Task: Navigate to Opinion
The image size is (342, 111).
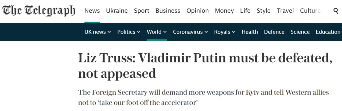Action: pos(197,11)
